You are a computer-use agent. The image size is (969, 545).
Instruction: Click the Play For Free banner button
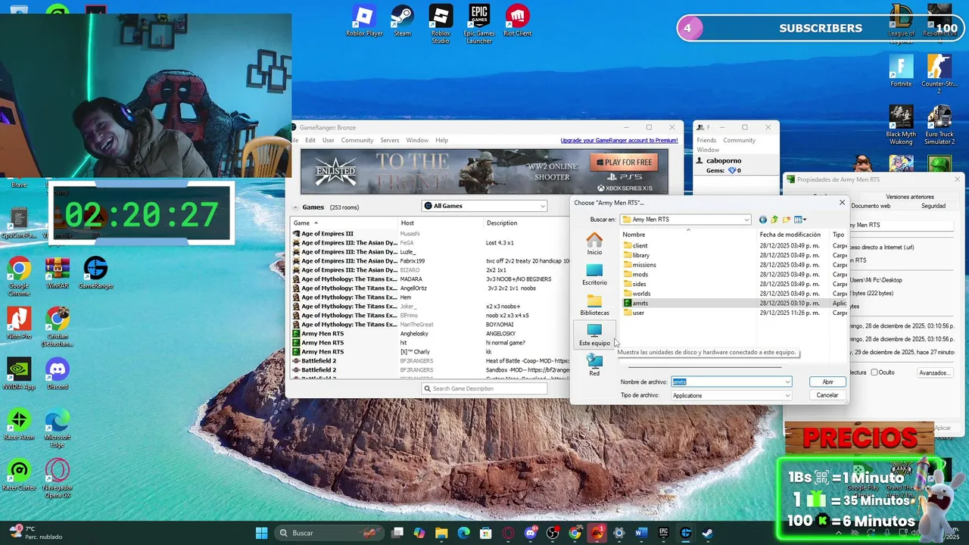coord(625,162)
